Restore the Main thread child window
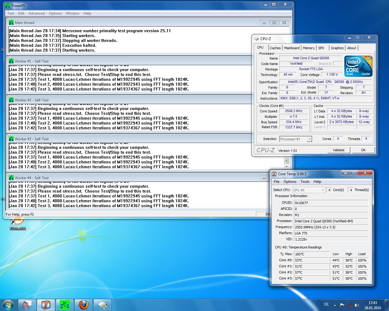The height and width of the screenshot is (311, 389). click(274, 23)
